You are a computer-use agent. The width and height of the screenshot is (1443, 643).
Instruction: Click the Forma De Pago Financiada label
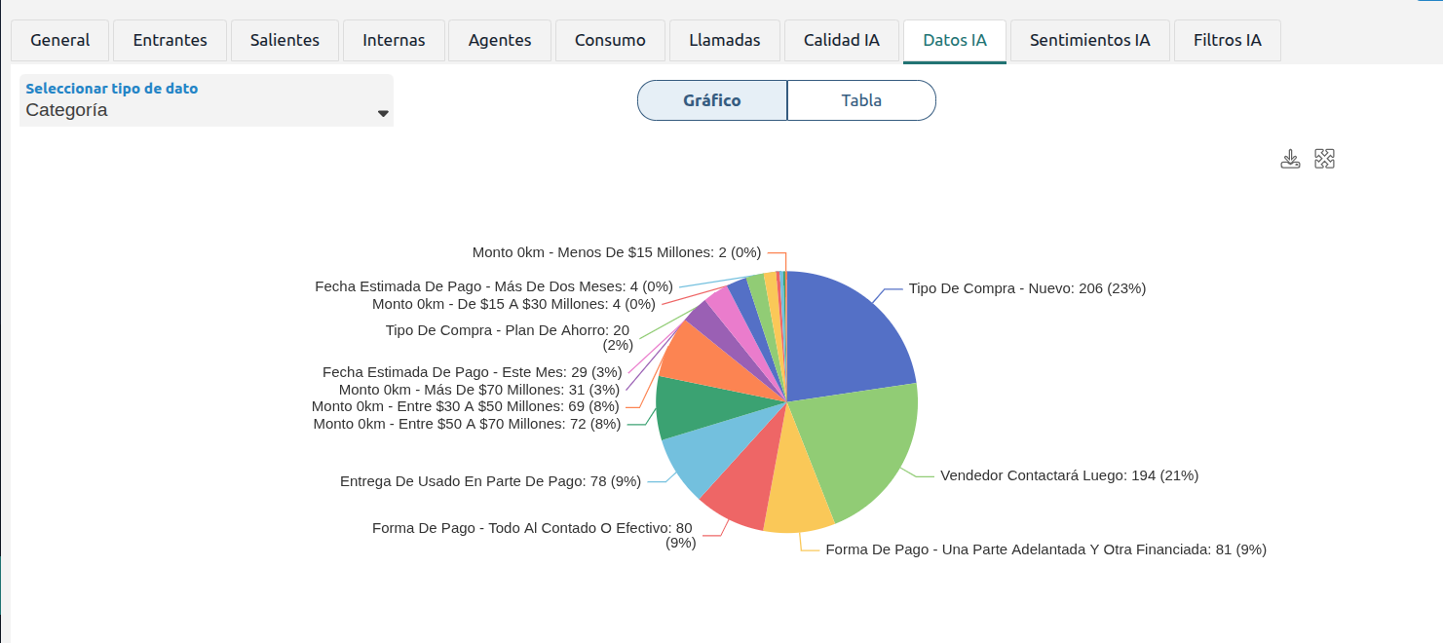click(1045, 549)
